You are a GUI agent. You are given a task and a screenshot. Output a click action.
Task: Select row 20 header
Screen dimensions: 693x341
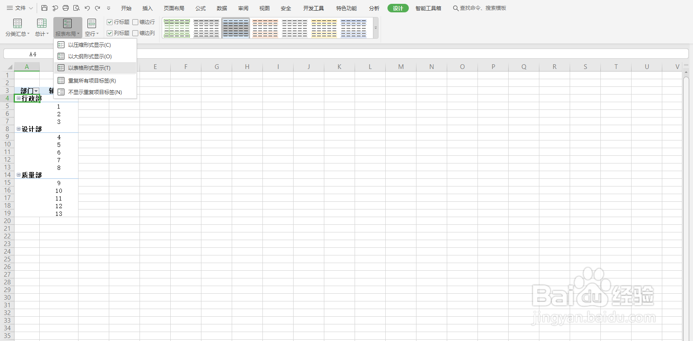[7, 221]
